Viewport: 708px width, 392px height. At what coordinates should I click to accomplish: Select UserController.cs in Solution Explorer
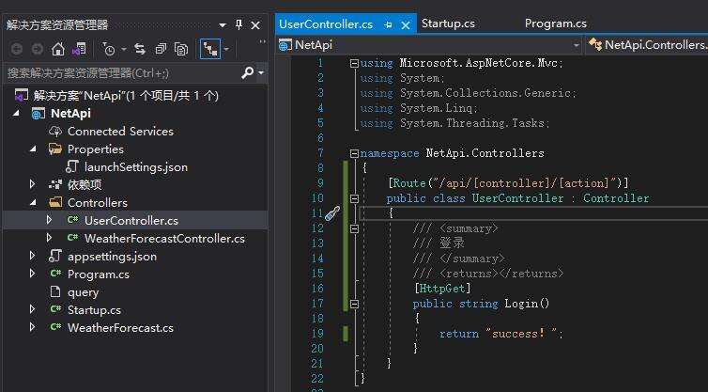point(131,221)
